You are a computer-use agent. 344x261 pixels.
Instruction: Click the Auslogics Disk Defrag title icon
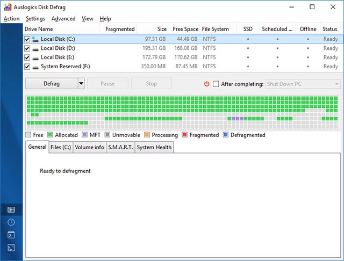(8, 7)
